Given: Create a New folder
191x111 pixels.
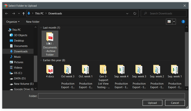Looking at the screenshot, I should click(33, 22).
